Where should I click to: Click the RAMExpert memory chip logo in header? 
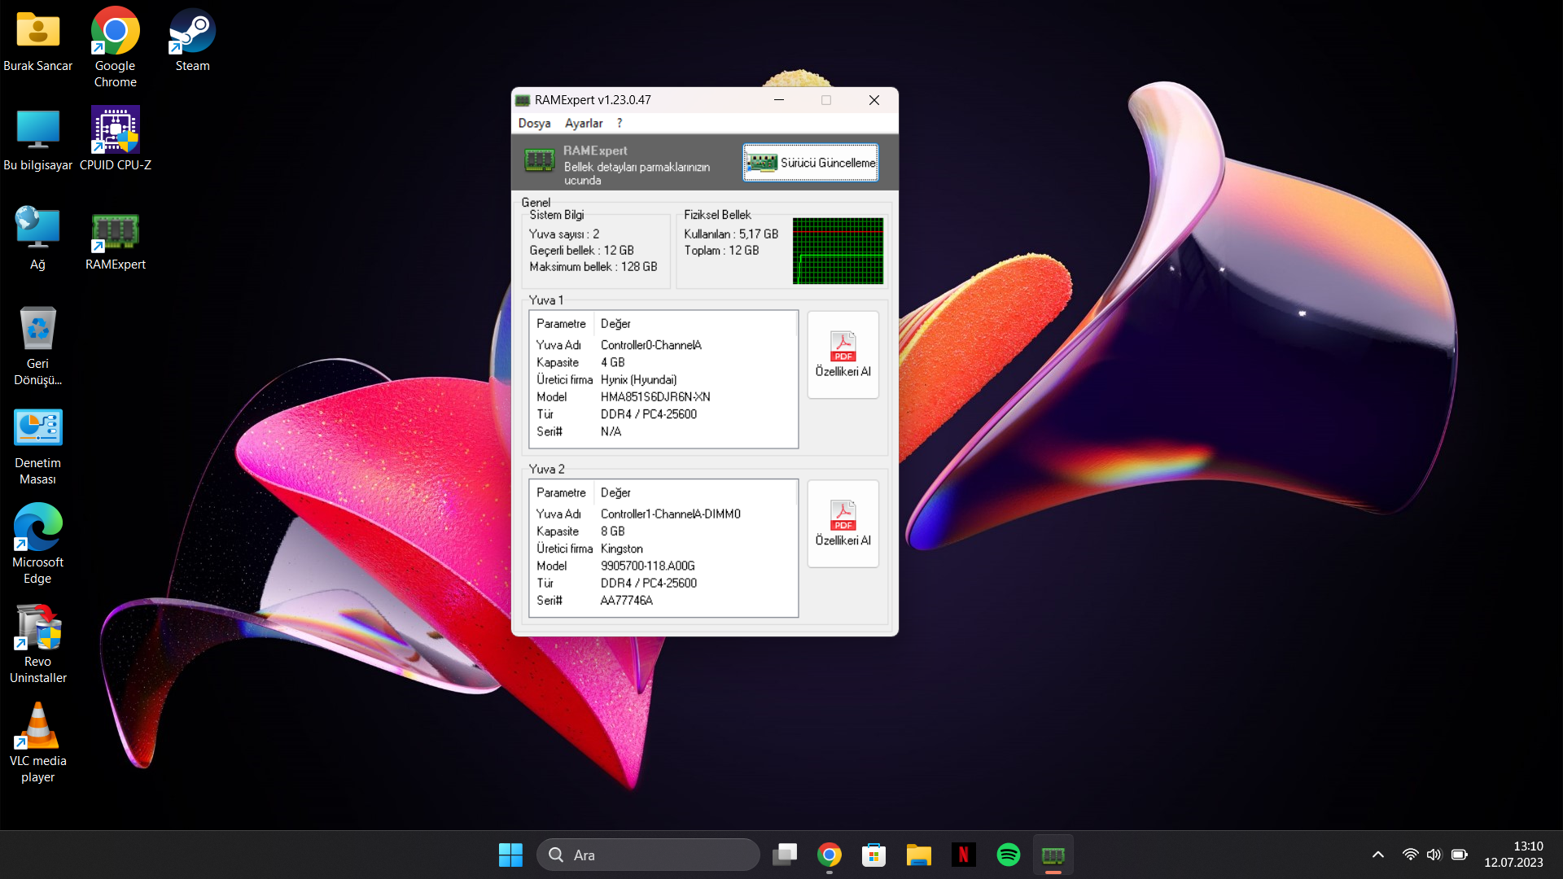click(x=539, y=160)
